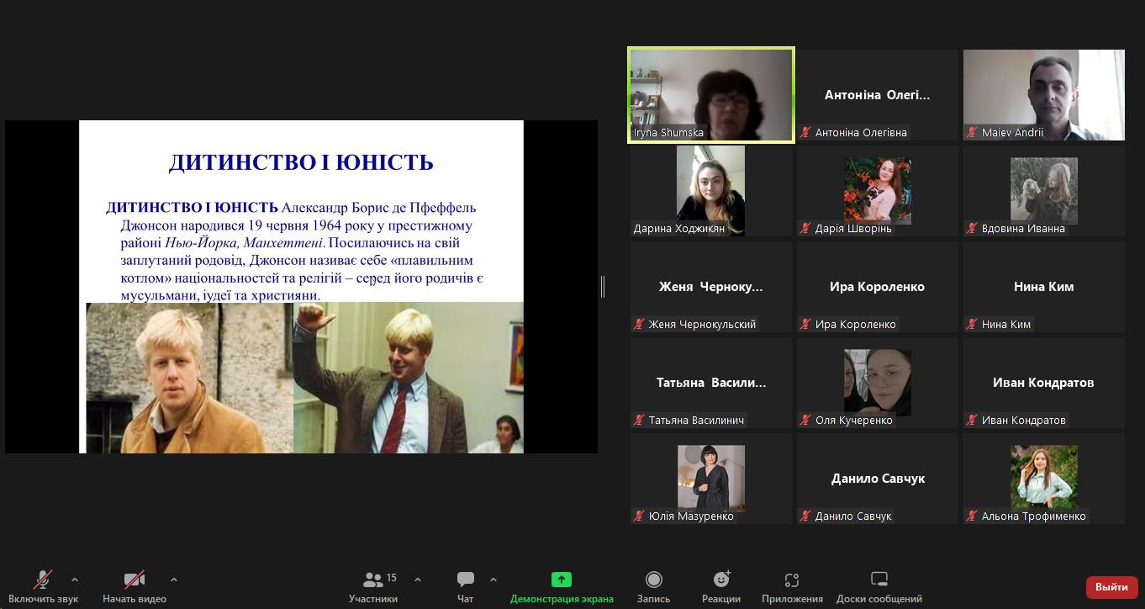Image resolution: width=1145 pixels, height=609 pixels.
Task: Select Дарина Ходжикян's participant tile
Action: (x=711, y=191)
